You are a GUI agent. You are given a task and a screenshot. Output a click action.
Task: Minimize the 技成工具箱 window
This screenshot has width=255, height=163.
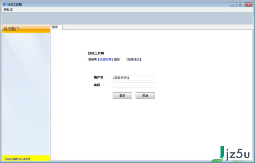point(233,5)
